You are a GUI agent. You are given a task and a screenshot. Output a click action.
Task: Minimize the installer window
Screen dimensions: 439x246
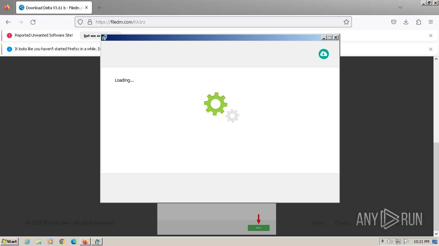324,38
